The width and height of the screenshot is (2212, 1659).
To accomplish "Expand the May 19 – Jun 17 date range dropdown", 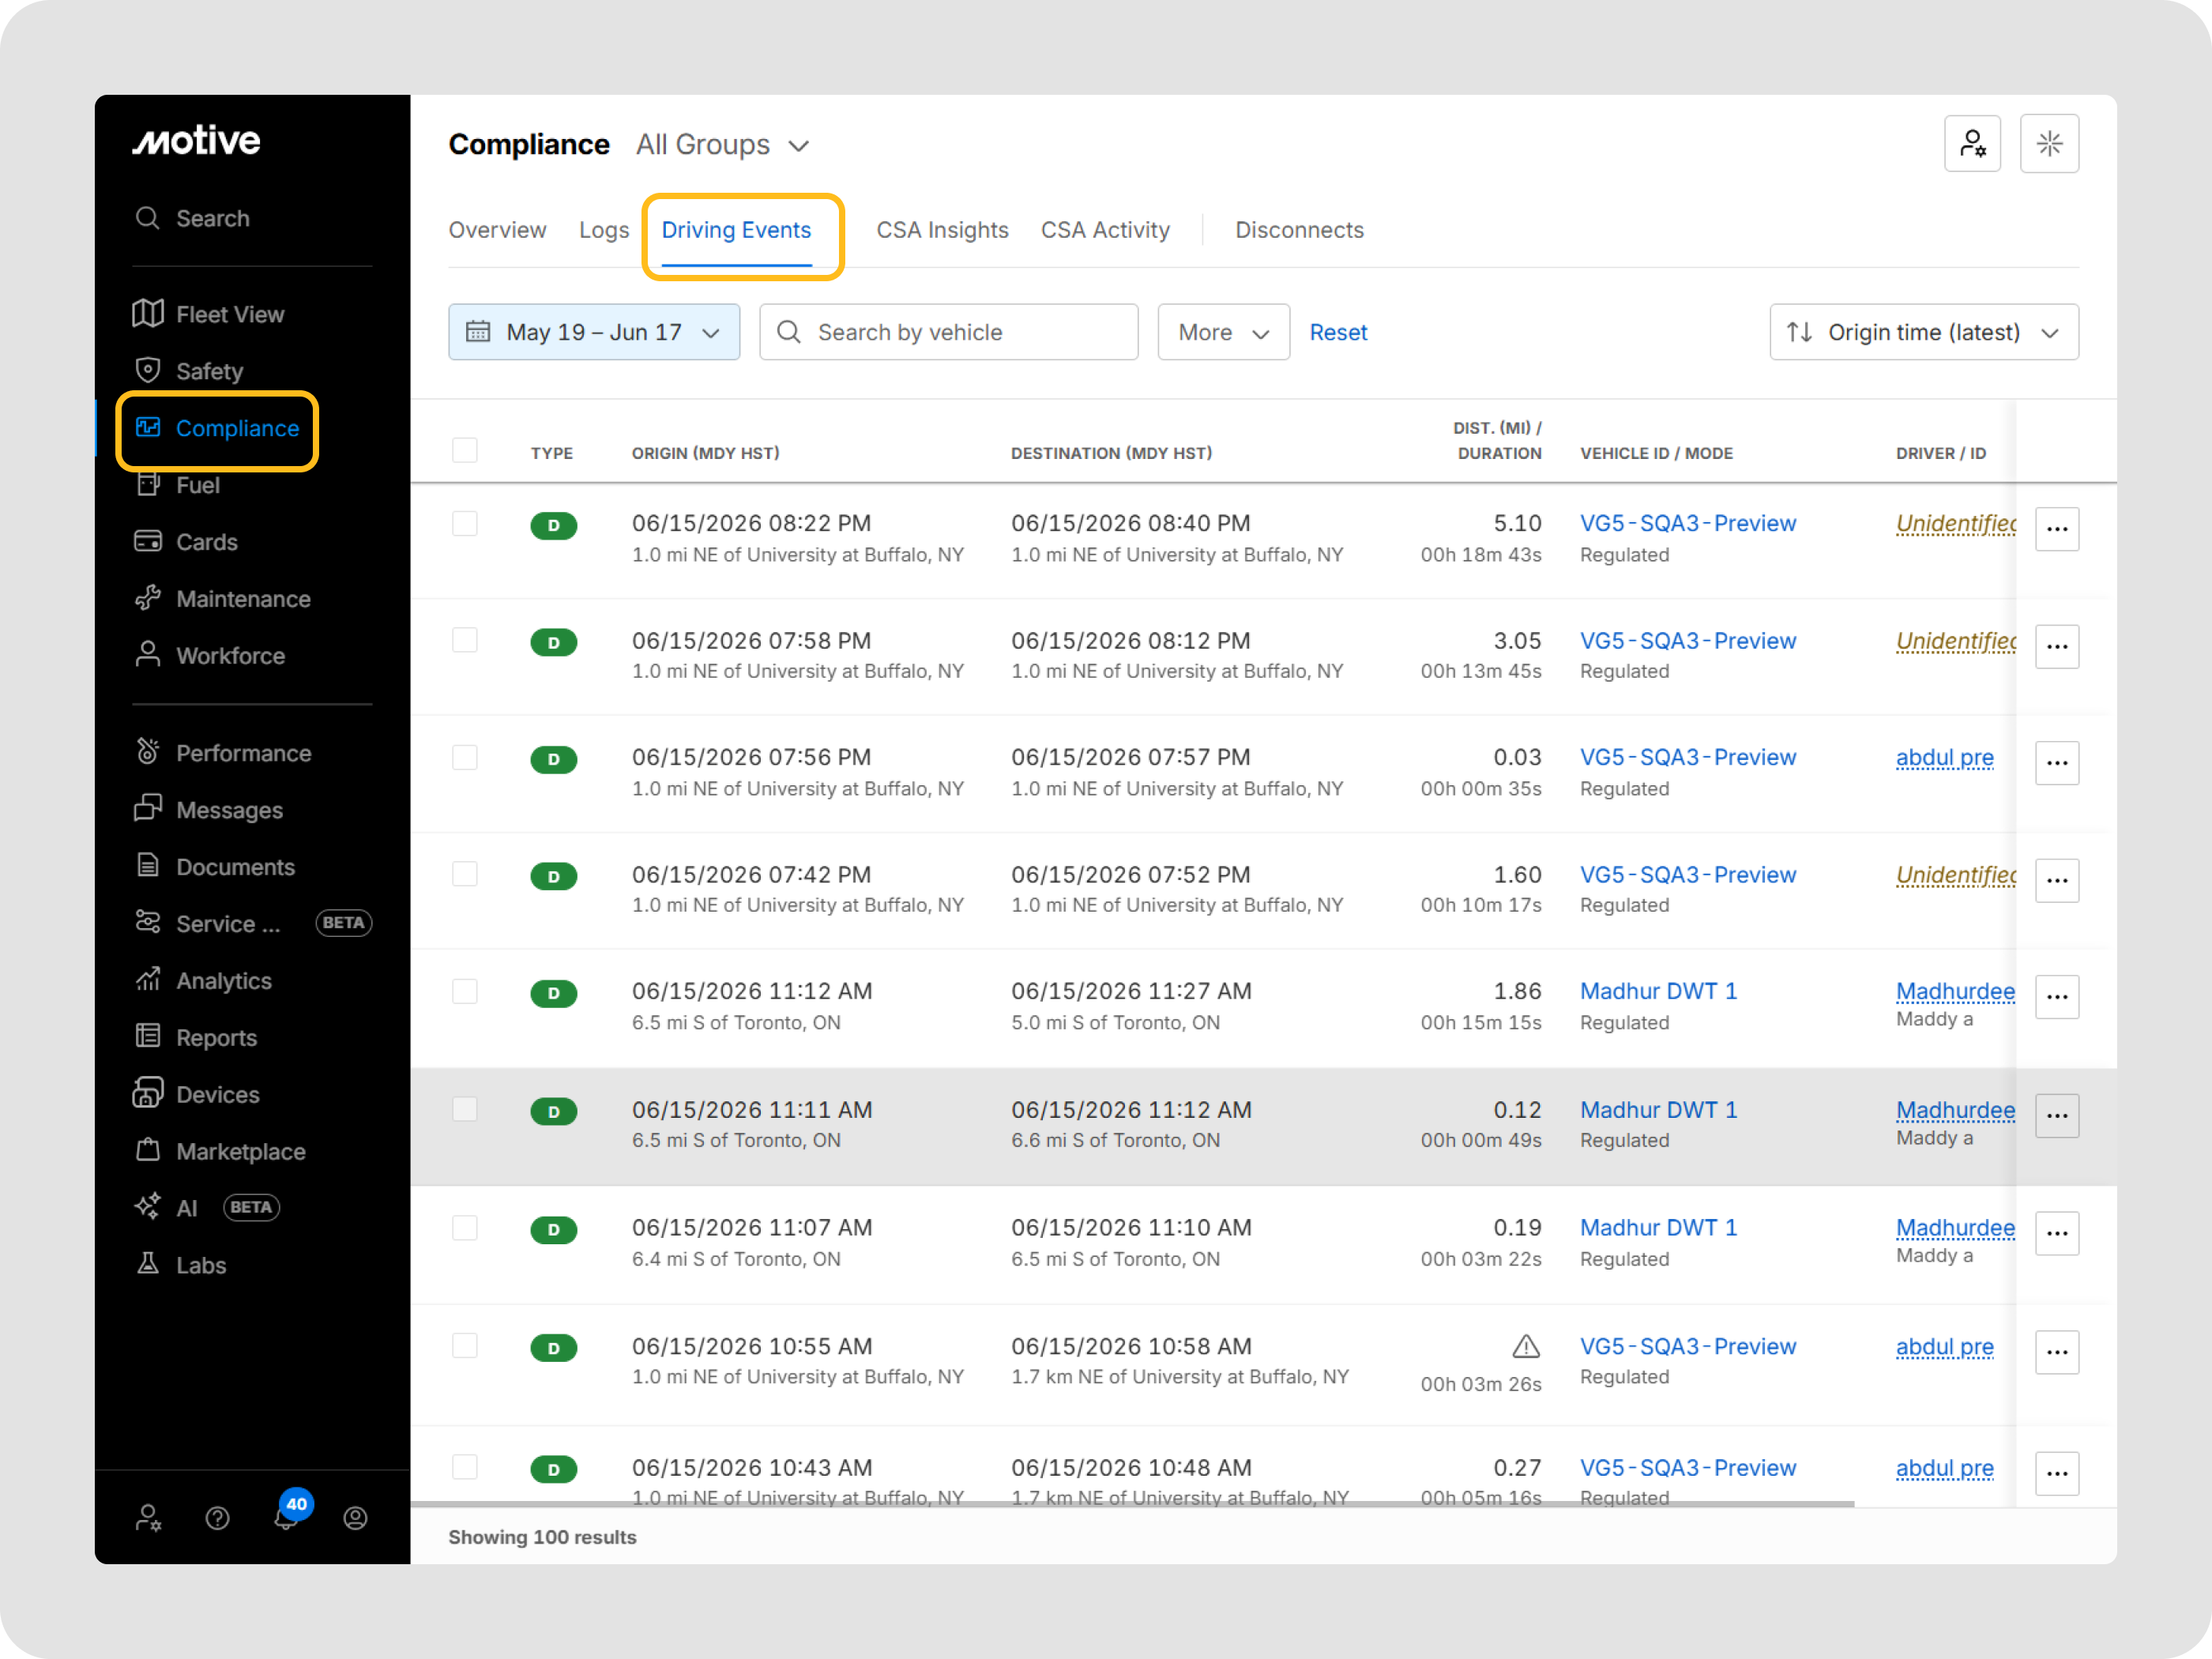I will (594, 332).
